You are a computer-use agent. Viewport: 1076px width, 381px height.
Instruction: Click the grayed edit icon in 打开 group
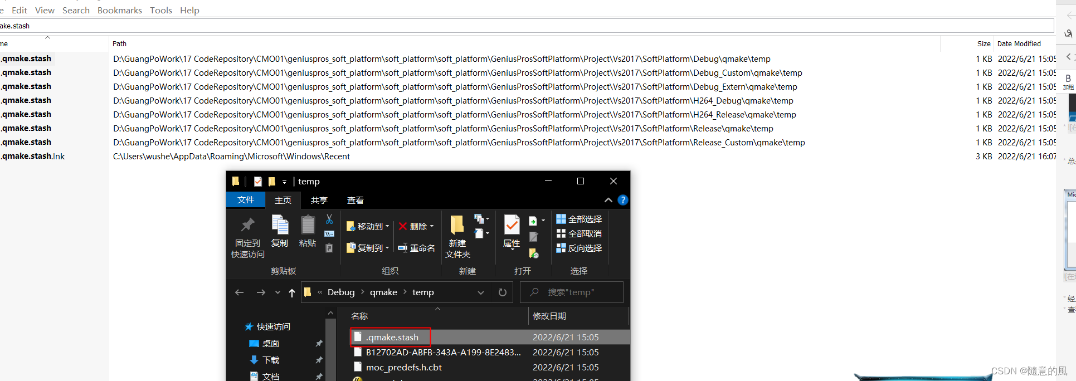coord(533,237)
